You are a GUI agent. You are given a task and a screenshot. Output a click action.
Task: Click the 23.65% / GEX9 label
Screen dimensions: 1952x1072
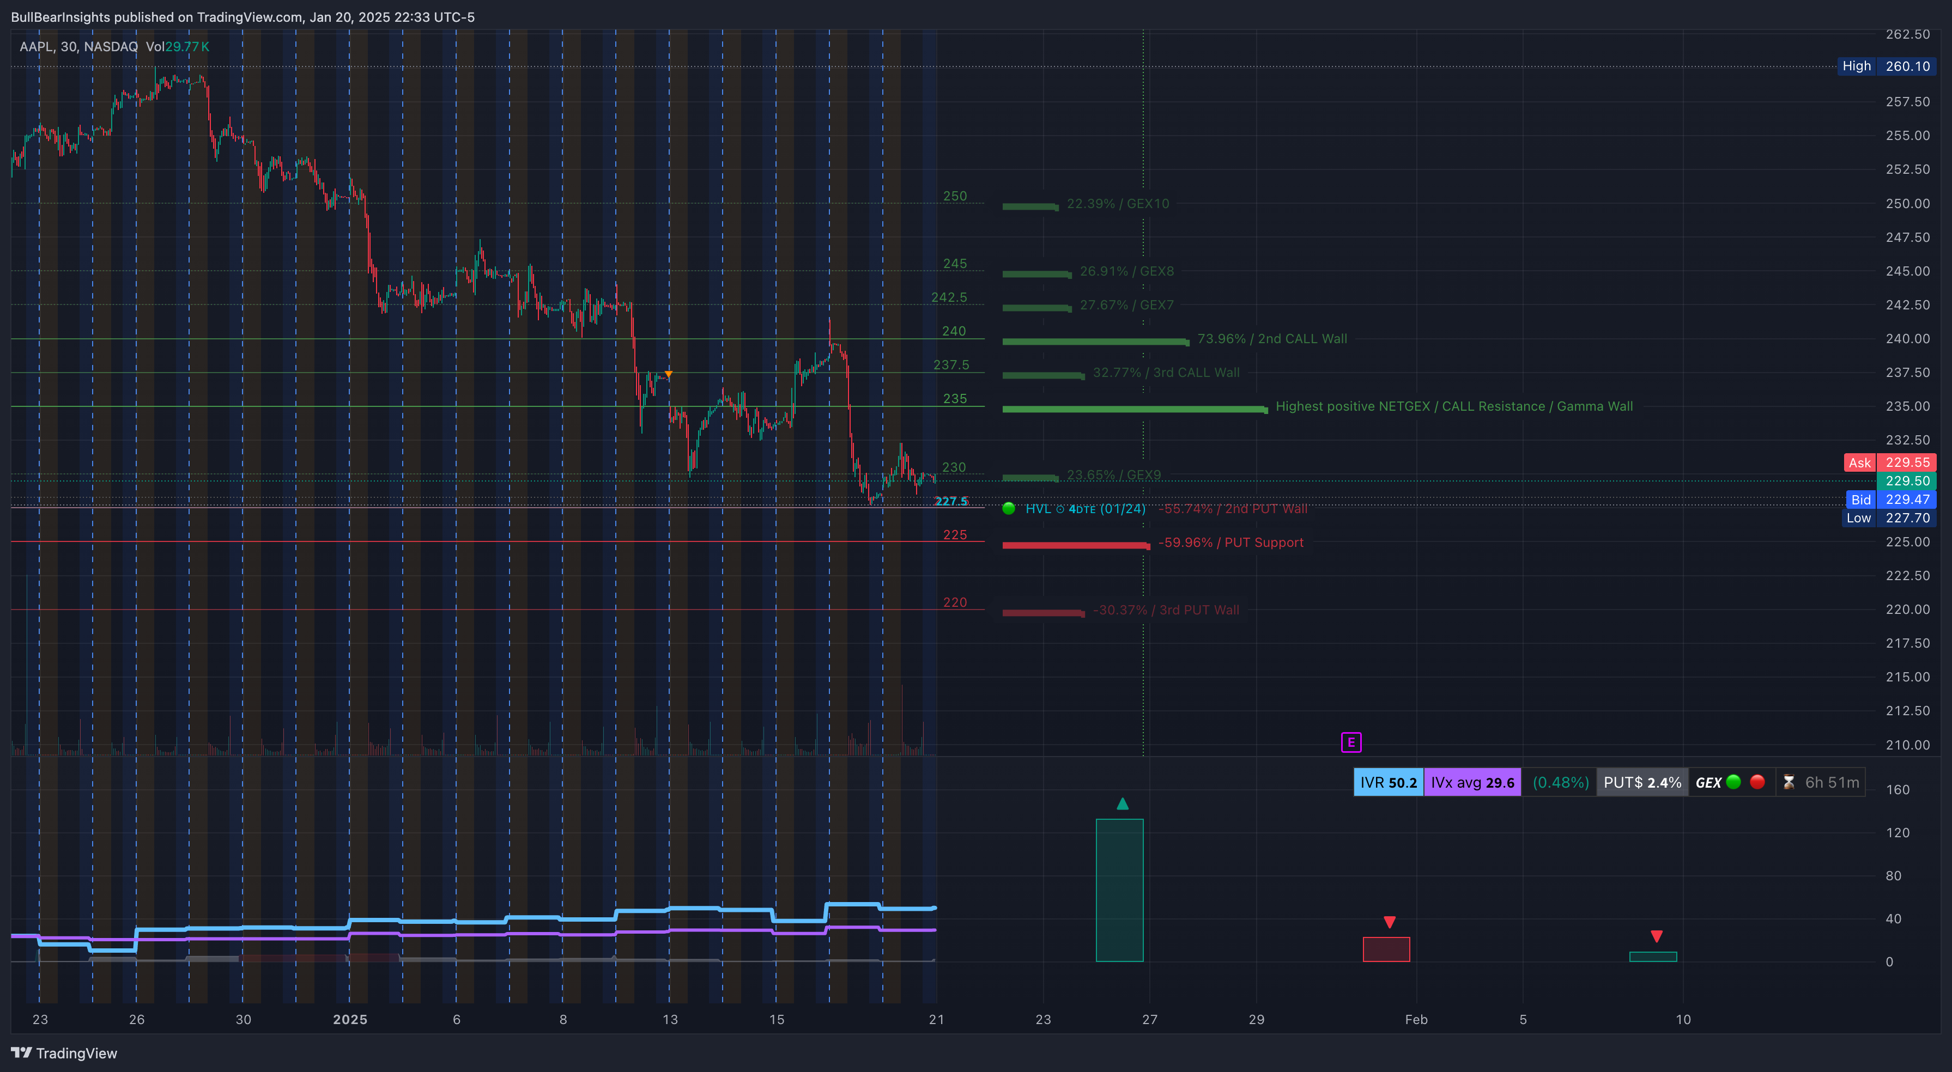1113,475
